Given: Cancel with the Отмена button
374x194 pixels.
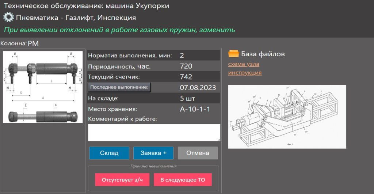Looking at the screenshot, I should pos(198,153).
